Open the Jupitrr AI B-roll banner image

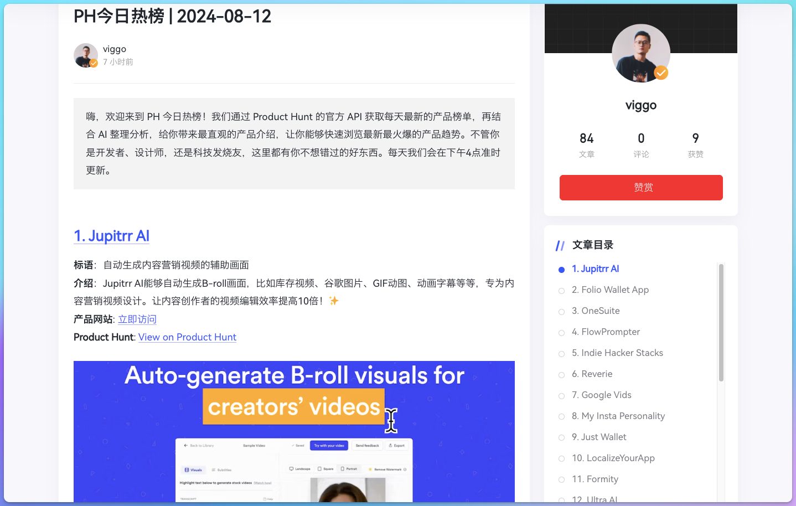tap(294, 432)
